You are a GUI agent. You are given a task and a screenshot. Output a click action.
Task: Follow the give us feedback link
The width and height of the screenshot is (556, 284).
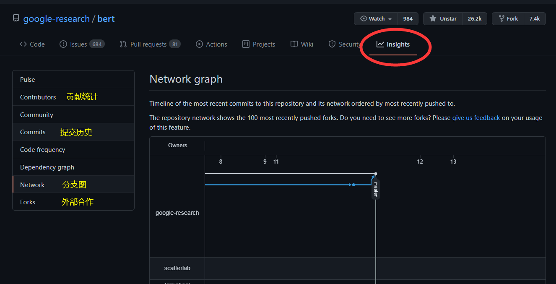pyautogui.click(x=476, y=118)
